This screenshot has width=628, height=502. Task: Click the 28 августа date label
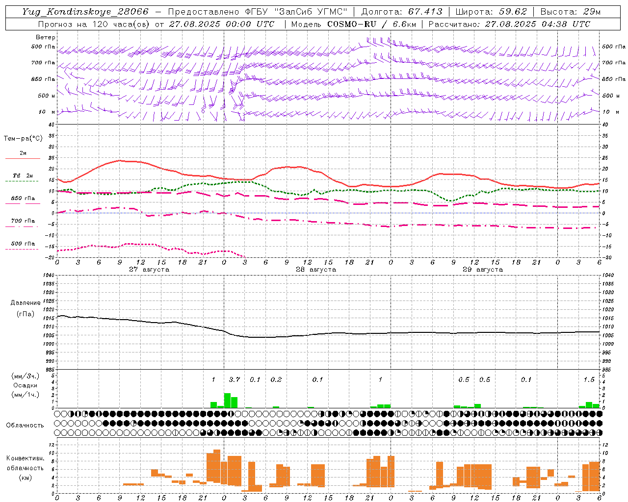(316, 270)
